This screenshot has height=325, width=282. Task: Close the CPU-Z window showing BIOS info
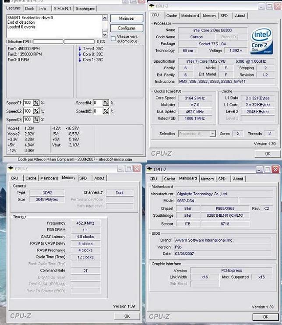(275, 169)
